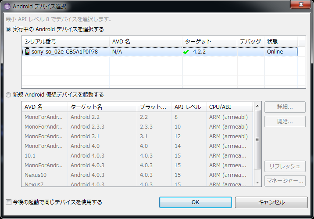Screen dimensions: 314x219
Task: Click the デバッグ column header
Action: [251, 42]
